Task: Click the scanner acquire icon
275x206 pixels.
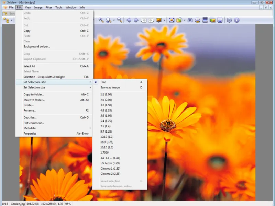Action: [205, 20]
